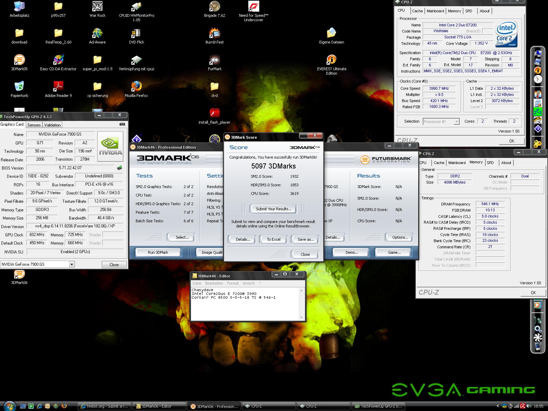This screenshot has width=548, height=411.
Task: Click '5097 3DMarks' score text
Action: coord(273,166)
